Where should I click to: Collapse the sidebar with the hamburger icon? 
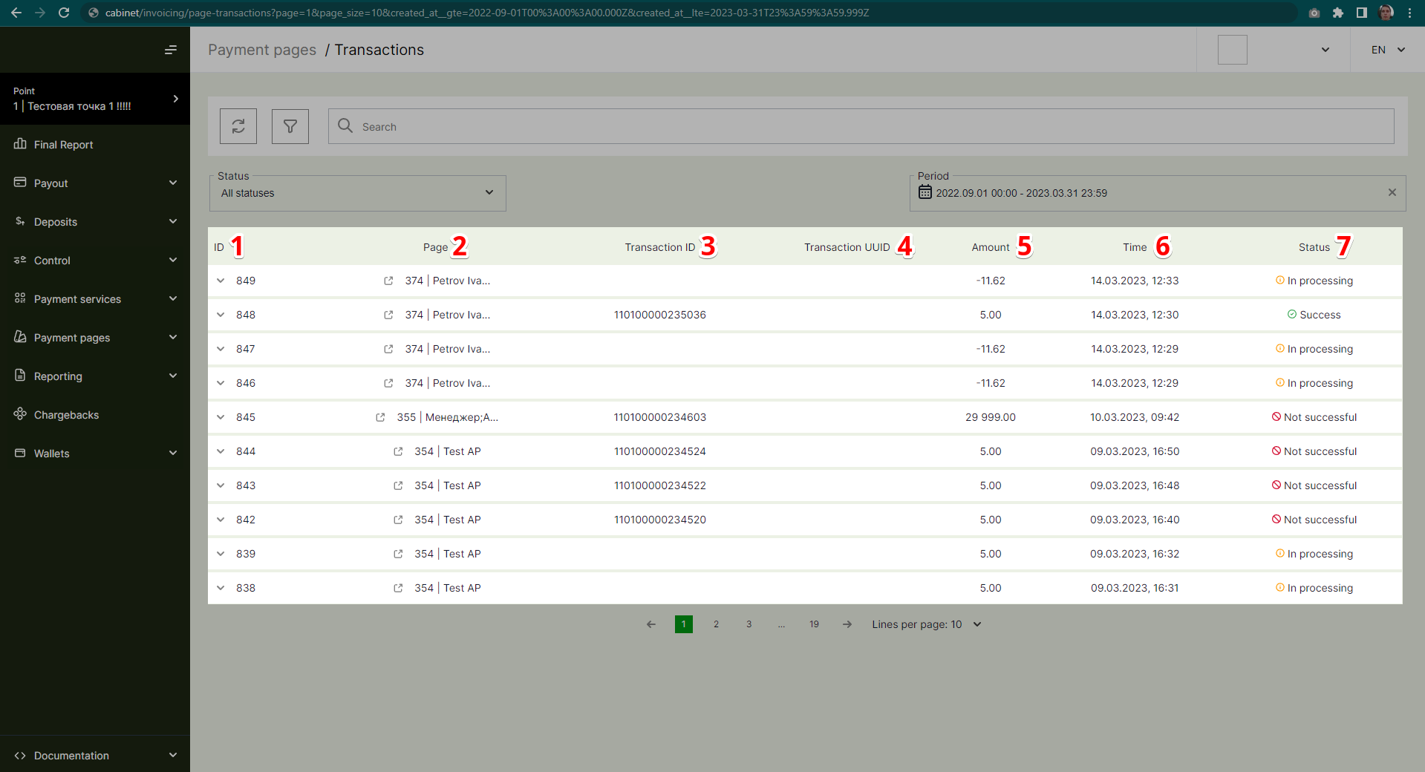coord(171,50)
